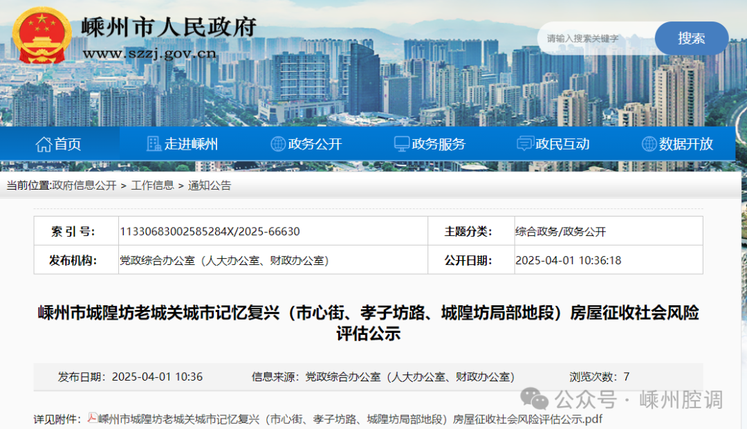747x429 pixels.
Task: Click the monitor icon beside 政务服务
Action: pyautogui.click(x=401, y=144)
